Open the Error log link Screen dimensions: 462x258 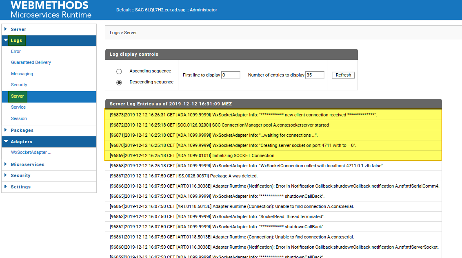(16, 51)
